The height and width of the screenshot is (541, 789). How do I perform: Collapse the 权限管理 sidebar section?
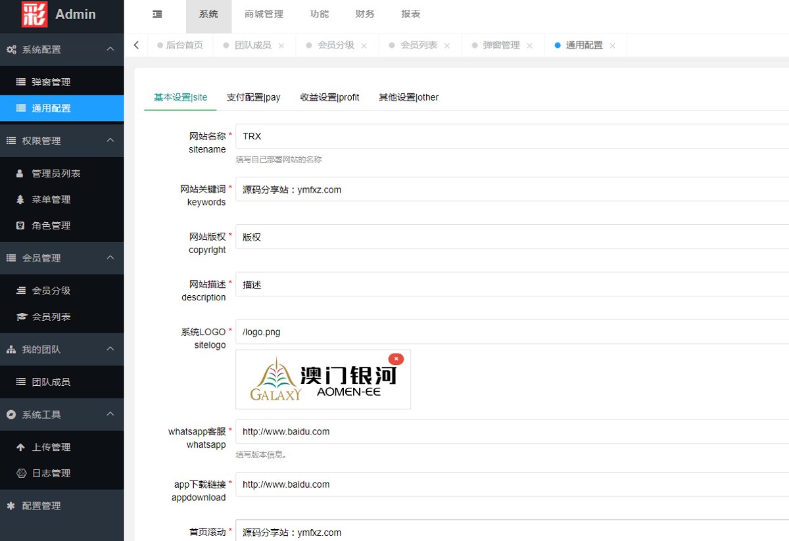(x=110, y=141)
